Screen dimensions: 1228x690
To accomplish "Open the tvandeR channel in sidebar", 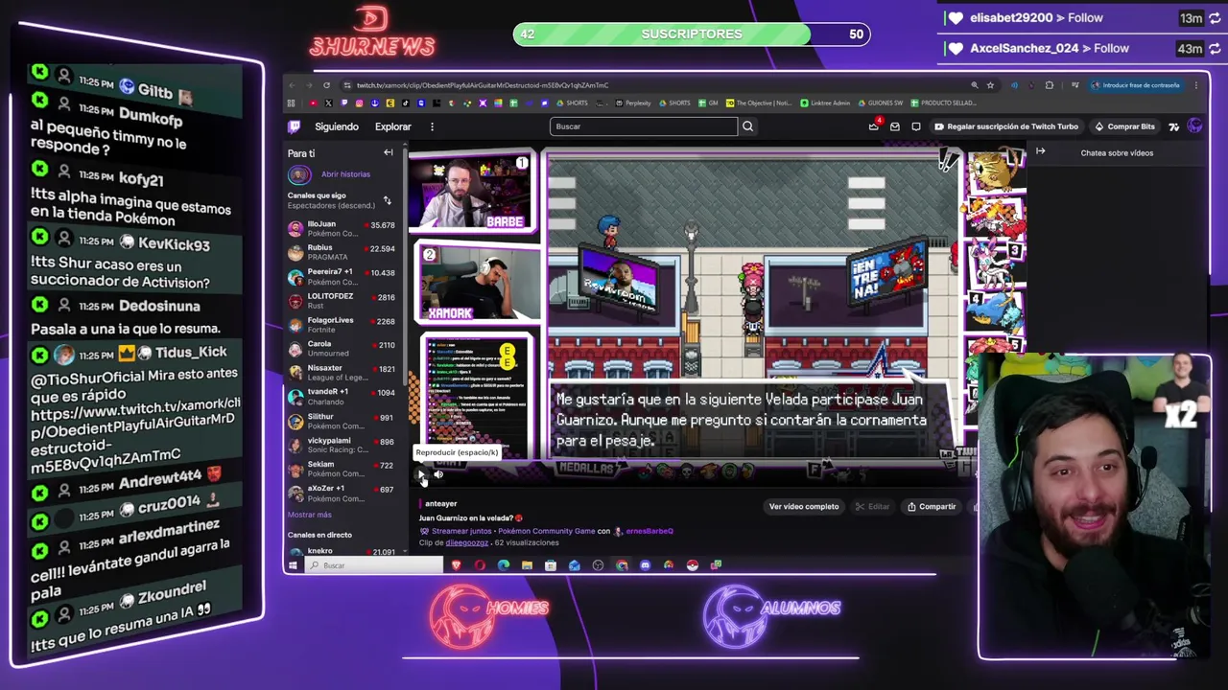I will 342,396.
